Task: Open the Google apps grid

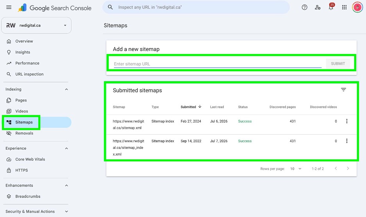Action: coord(344,7)
